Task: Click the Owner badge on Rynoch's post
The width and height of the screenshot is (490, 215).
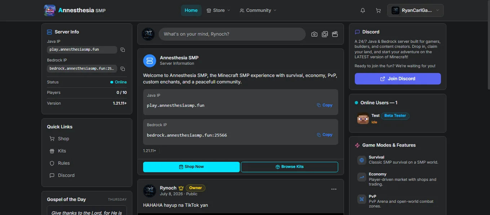Action: coord(196,188)
